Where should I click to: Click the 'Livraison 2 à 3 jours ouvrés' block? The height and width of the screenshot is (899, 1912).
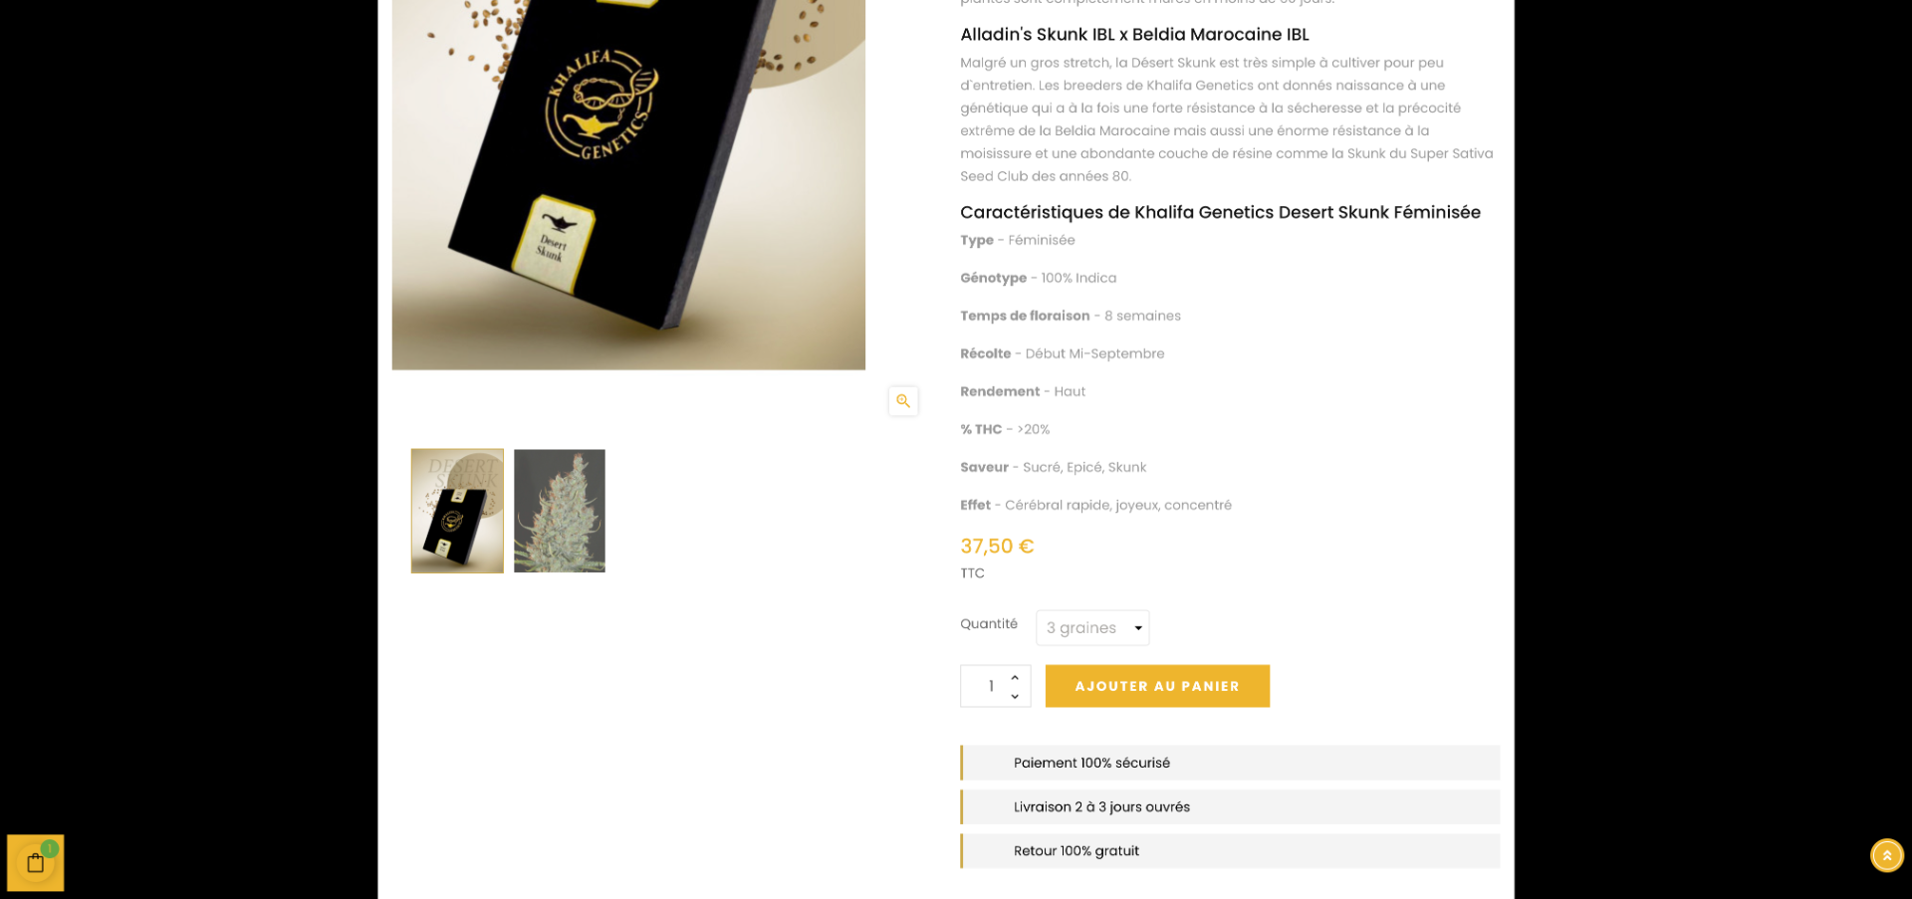point(1230,807)
